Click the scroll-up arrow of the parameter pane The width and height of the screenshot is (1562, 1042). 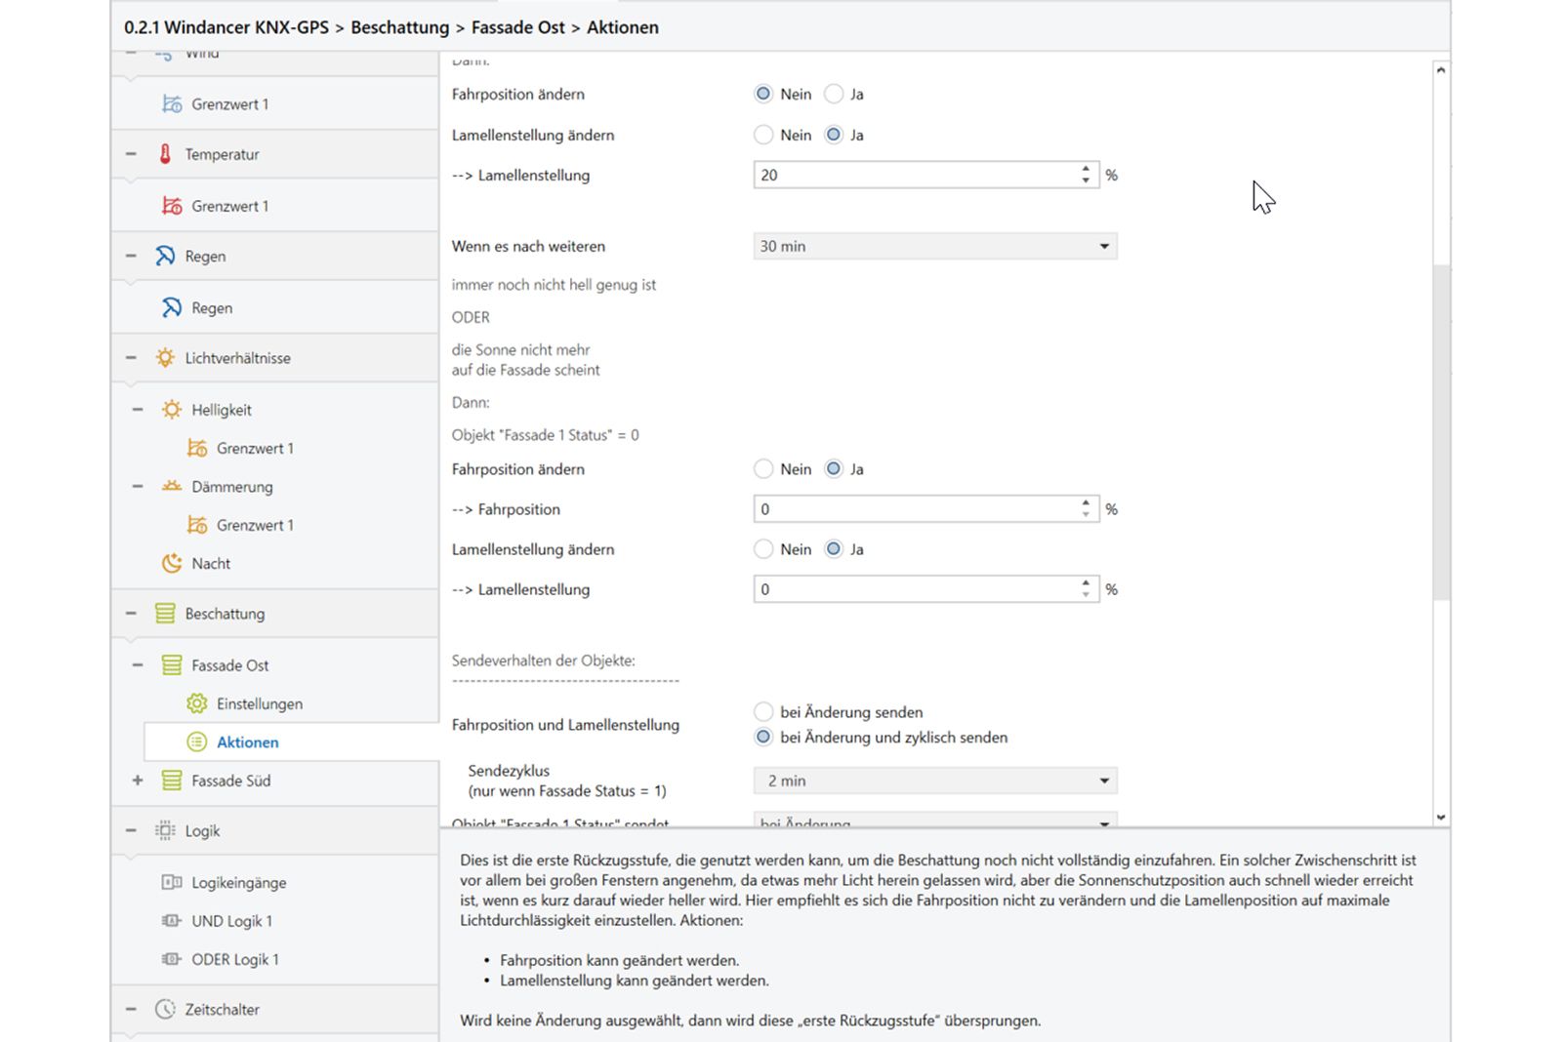click(x=1441, y=70)
